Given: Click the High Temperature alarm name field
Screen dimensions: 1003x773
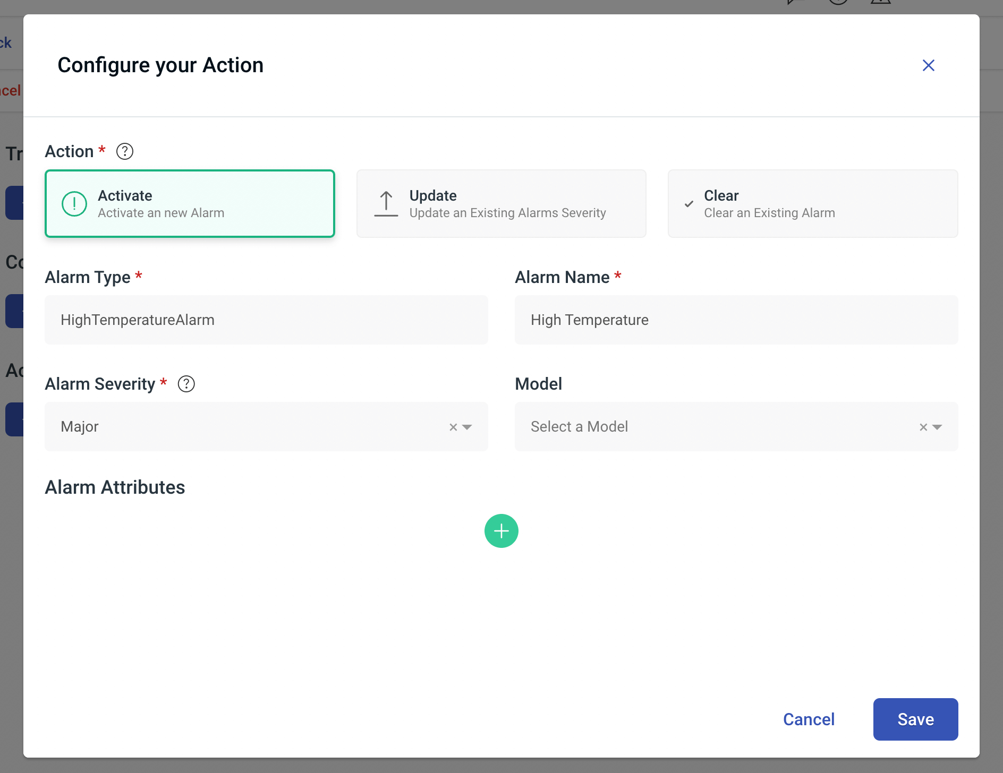Looking at the screenshot, I should [736, 320].
